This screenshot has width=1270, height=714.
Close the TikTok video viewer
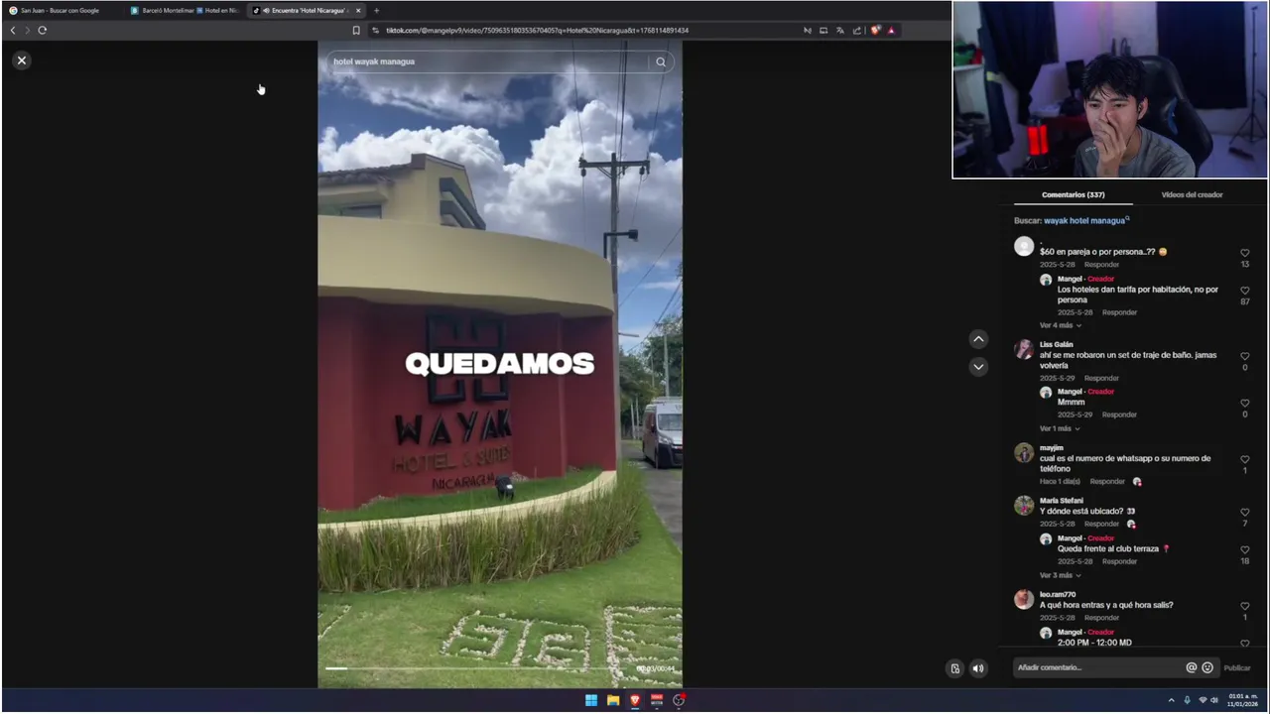click(22, 60)
